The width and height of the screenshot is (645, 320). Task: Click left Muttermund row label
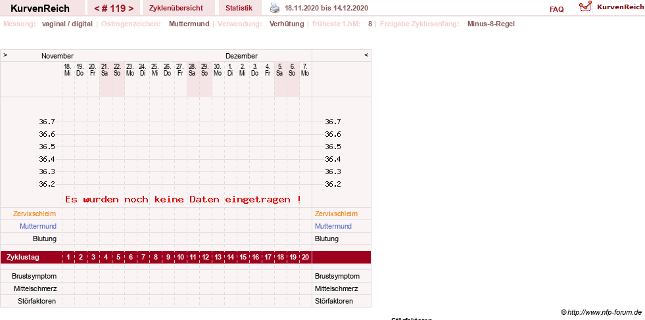[38, 226]
